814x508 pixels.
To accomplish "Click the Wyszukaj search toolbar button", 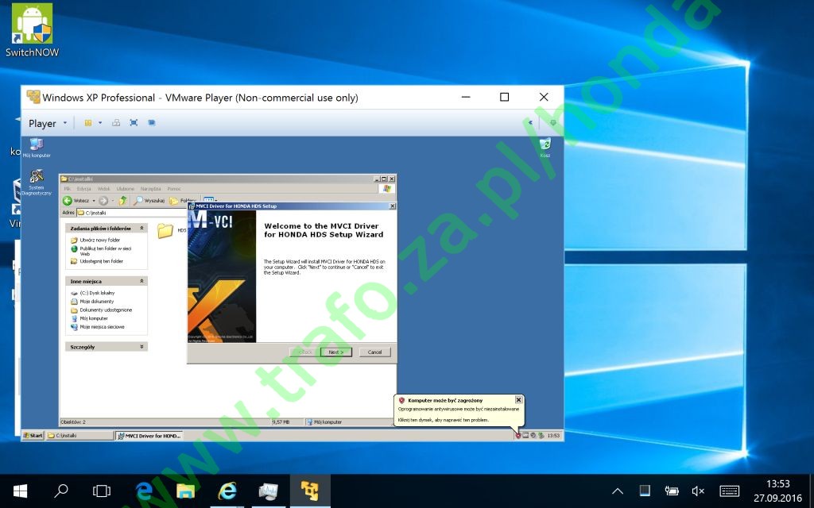I will pyautogui.click(x=149, y=201).
